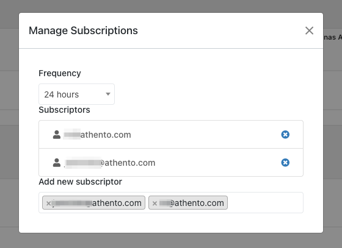The image size is (342, 248).
Task: Click the Manage Subscriptions title text
Action: [83, 30]
